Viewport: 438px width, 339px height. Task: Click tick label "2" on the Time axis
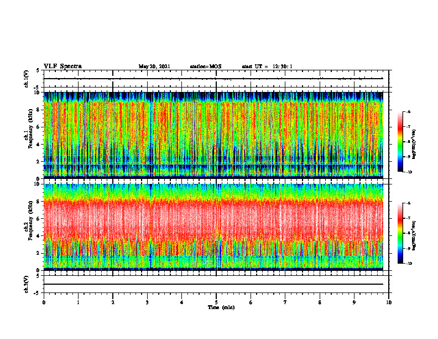click(113, 302)
